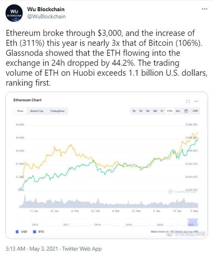Open the May 3, 2021 timestamp link

(44, 249)
